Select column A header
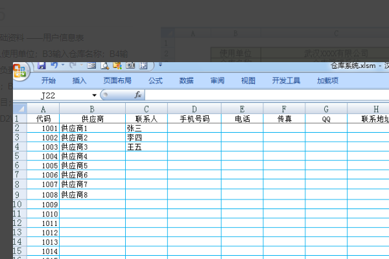This screenshot has height=259, width=389. point(43,109)
